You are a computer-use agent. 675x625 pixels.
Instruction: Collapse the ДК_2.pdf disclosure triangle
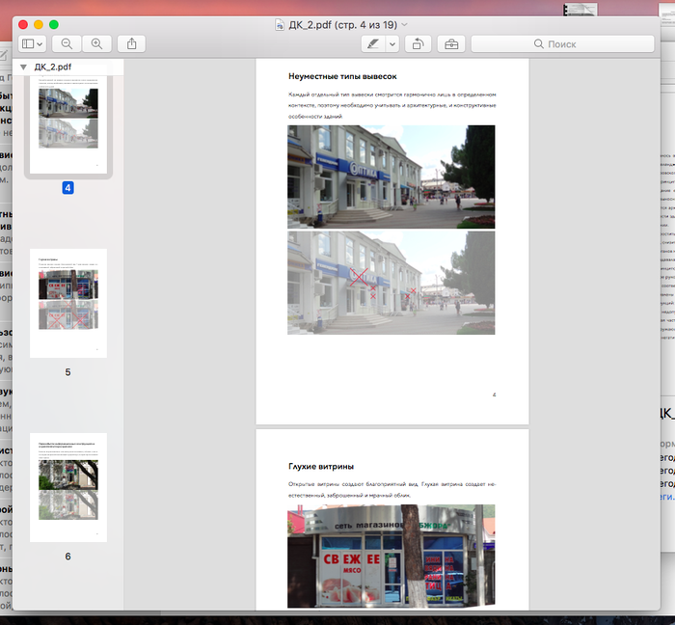point(23,68)
